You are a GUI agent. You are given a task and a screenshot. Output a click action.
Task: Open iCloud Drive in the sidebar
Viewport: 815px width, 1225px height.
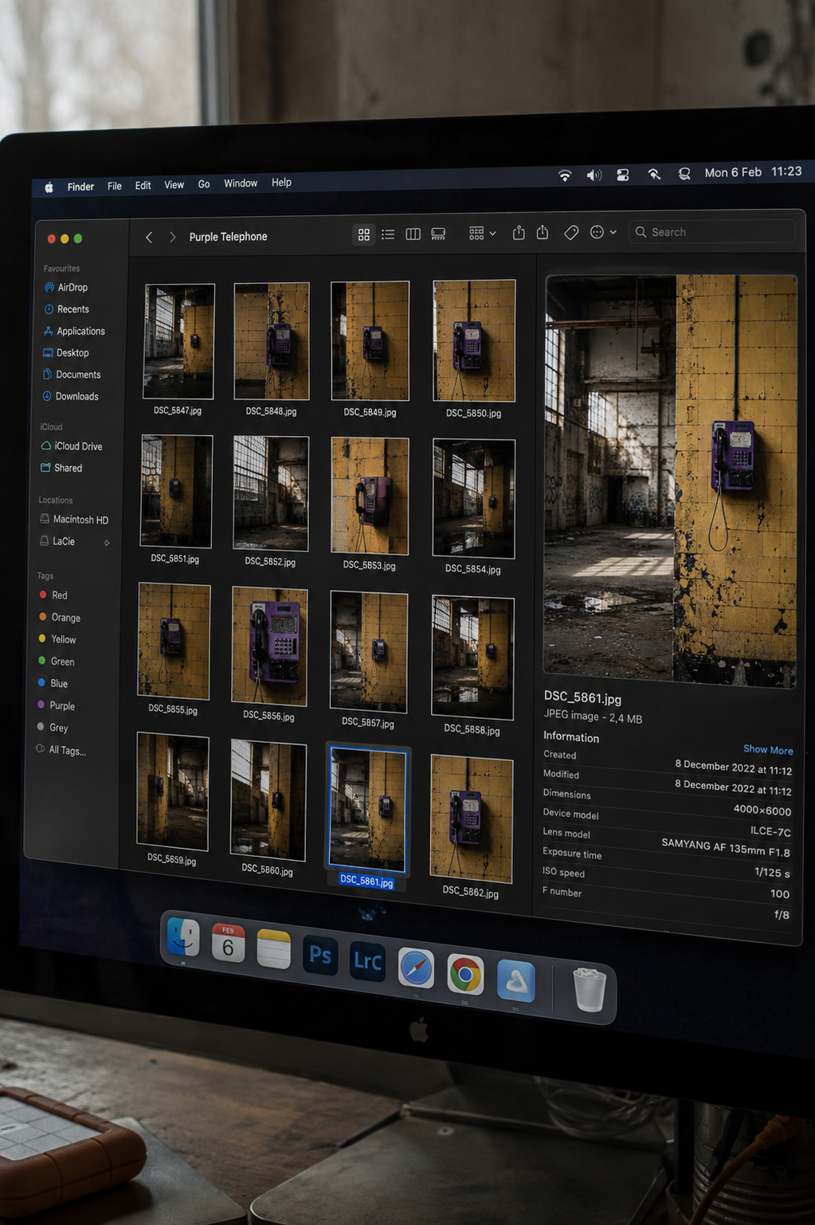pos(72,446)
